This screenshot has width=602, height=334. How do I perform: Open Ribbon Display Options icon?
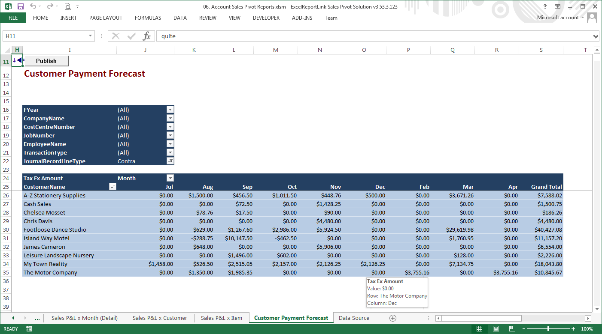point(557,6)
